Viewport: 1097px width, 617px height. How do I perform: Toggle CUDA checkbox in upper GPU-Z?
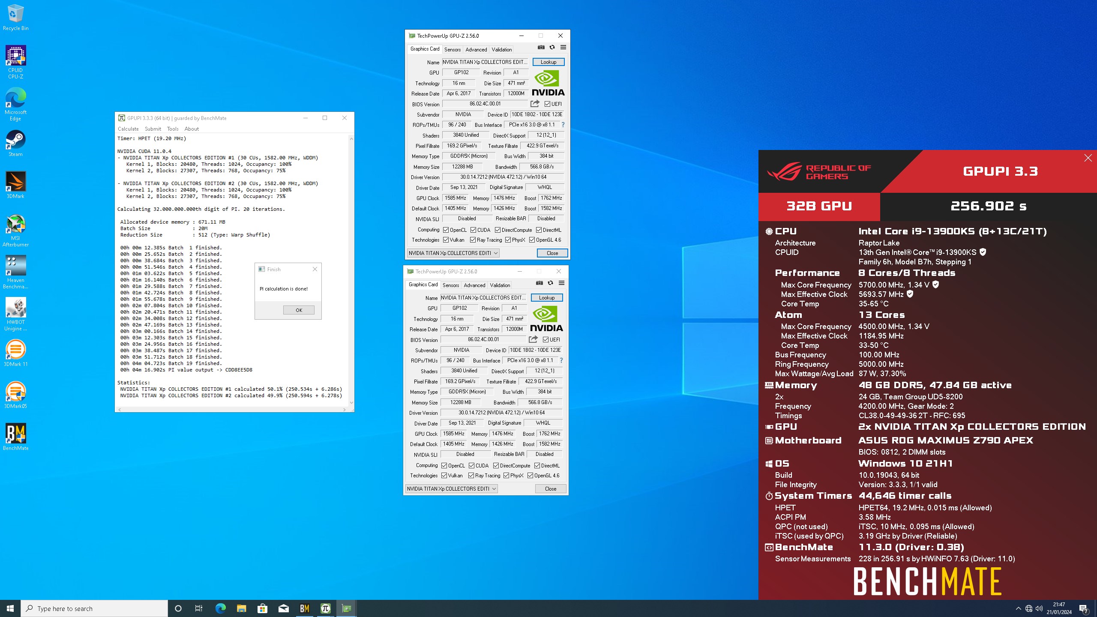473,230
